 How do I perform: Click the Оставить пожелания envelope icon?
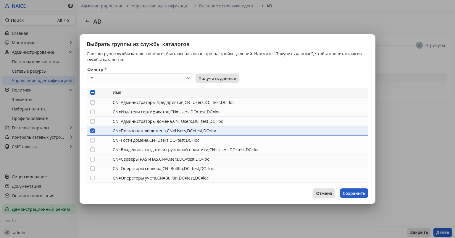[7, 196]
